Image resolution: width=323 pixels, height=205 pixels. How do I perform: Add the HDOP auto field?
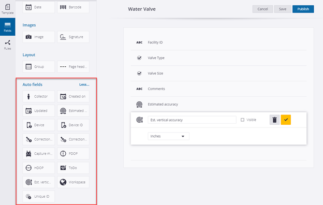click(x=38, y=168)
